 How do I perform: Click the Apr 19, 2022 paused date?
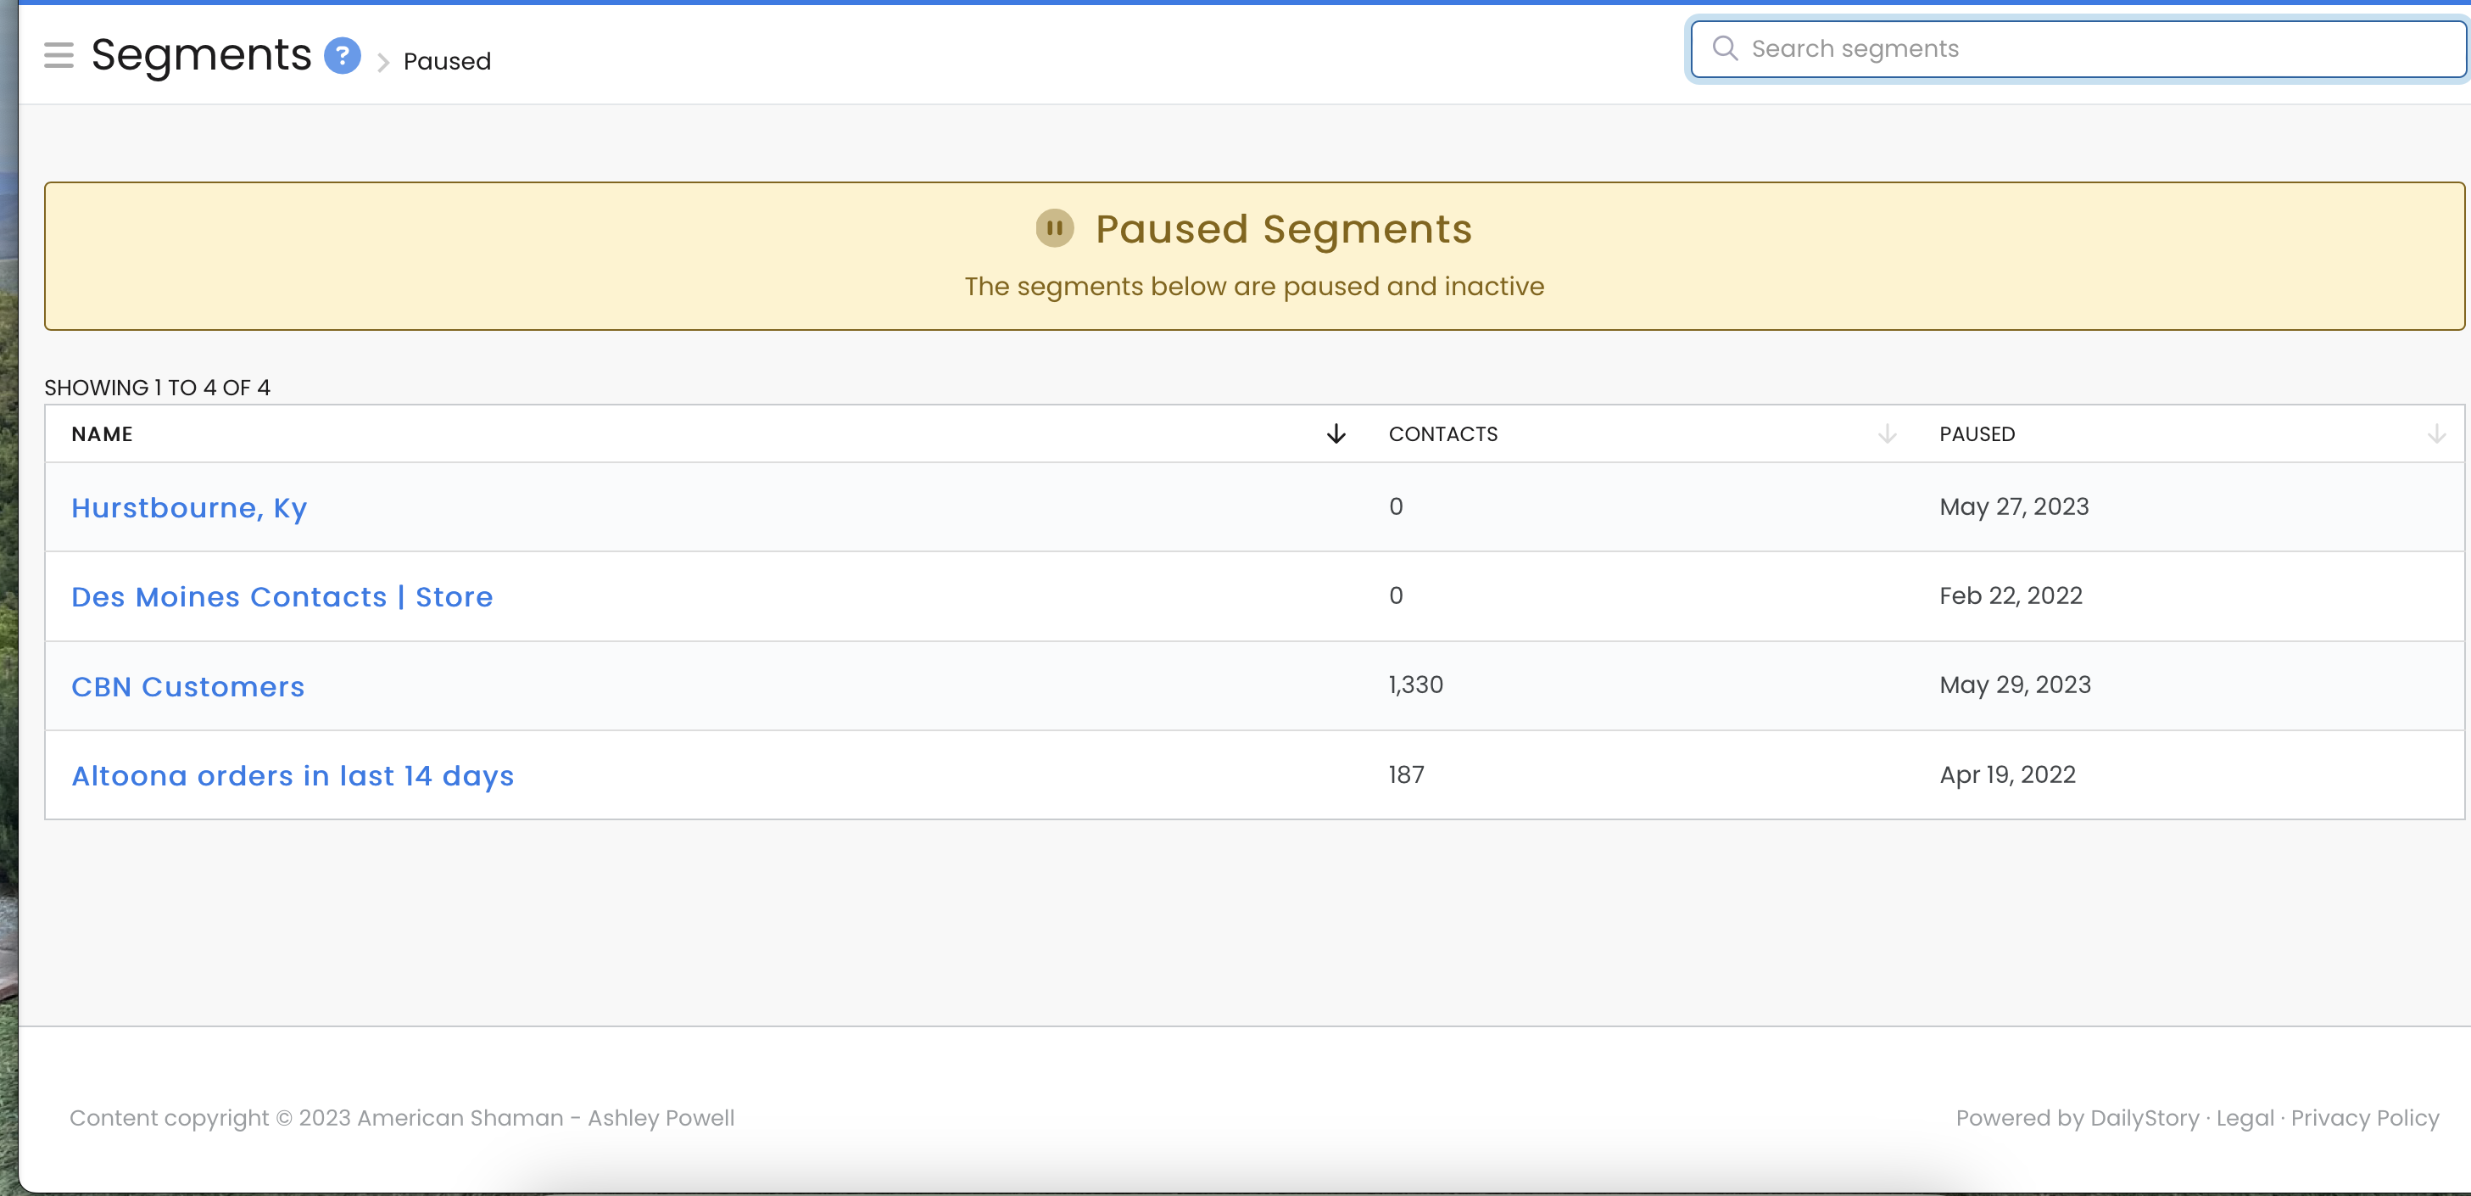[x=2006, y=774]
